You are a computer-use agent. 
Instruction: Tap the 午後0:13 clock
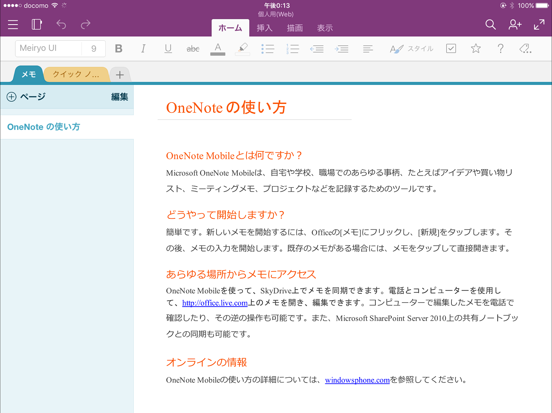click(277, 6)
